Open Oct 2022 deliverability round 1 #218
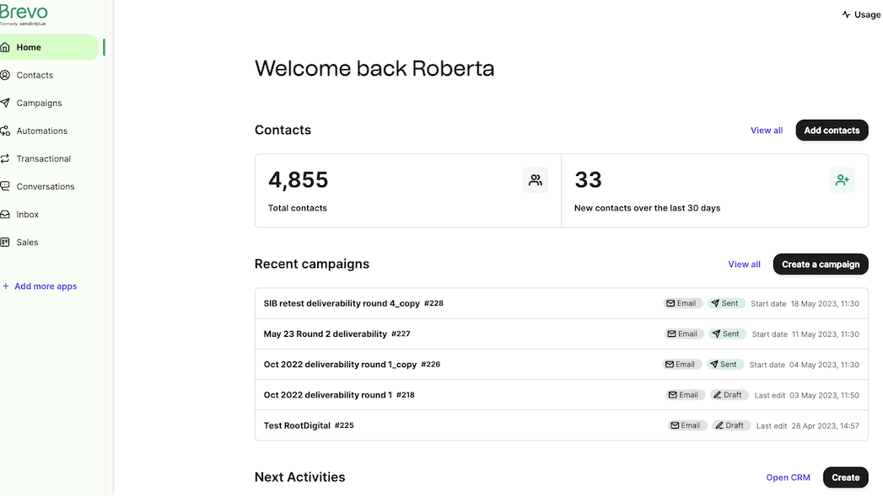883x496 pixels. click(339, 395)
